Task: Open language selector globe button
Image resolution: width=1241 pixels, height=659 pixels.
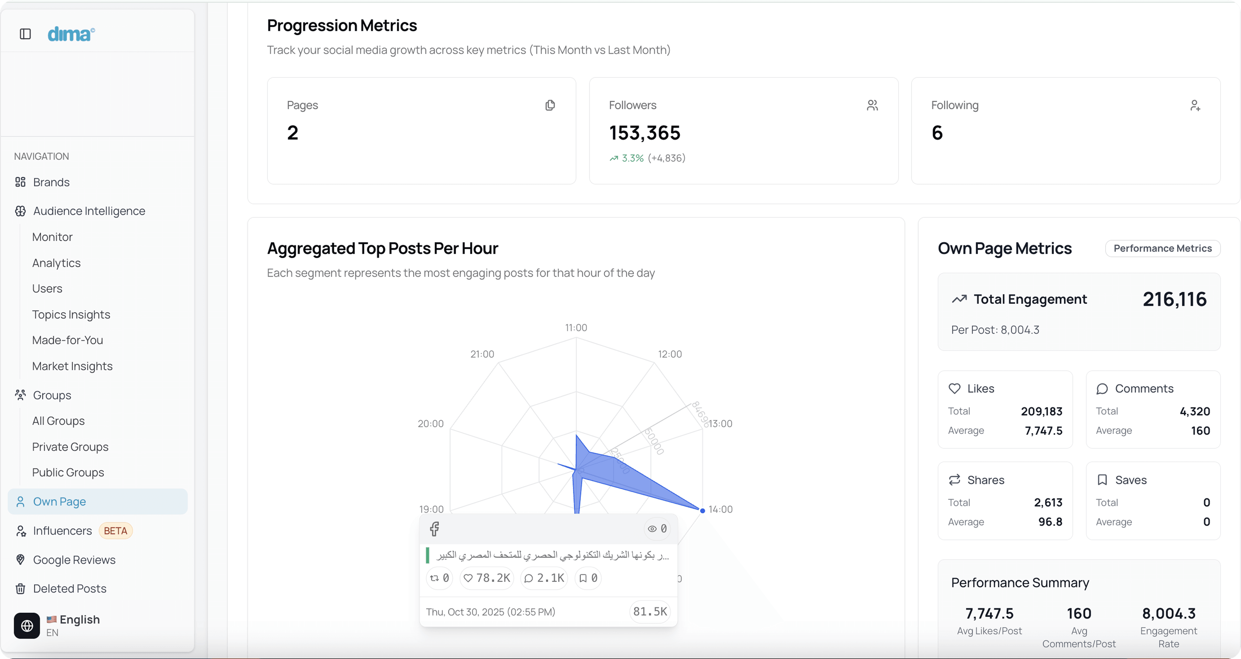Action: [x=27, y=625]
